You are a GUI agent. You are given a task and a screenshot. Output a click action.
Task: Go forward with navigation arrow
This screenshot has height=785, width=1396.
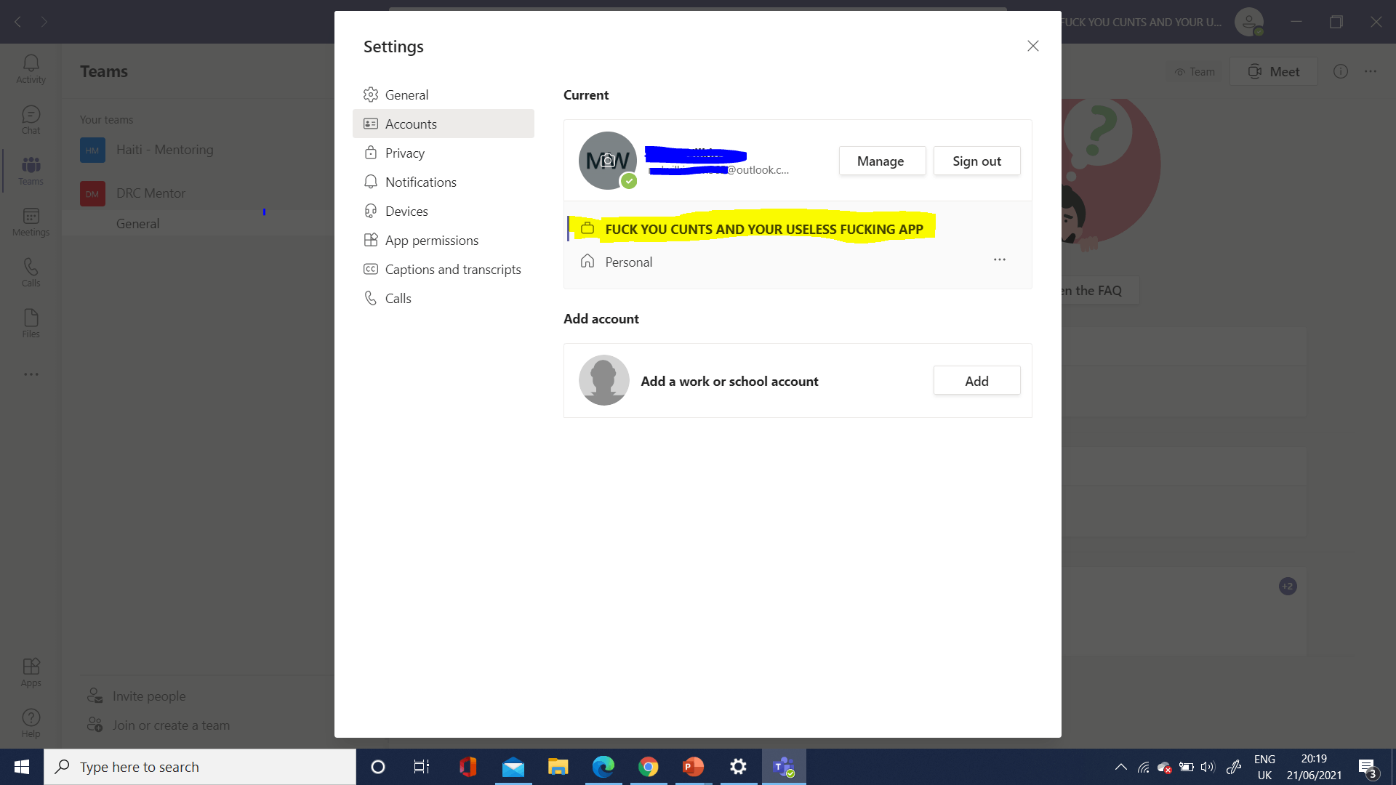tap(44, 22)
